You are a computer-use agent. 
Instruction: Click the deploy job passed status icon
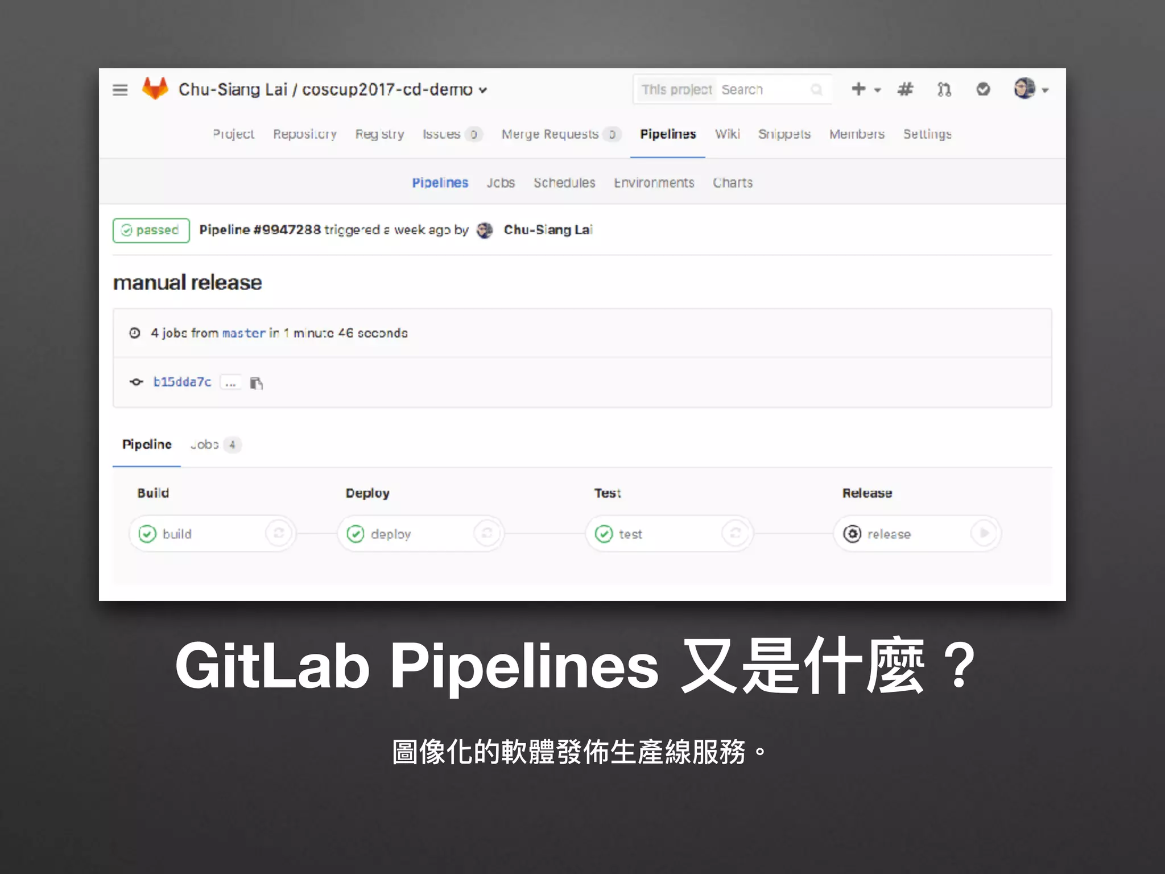click(x=356, y=534)
